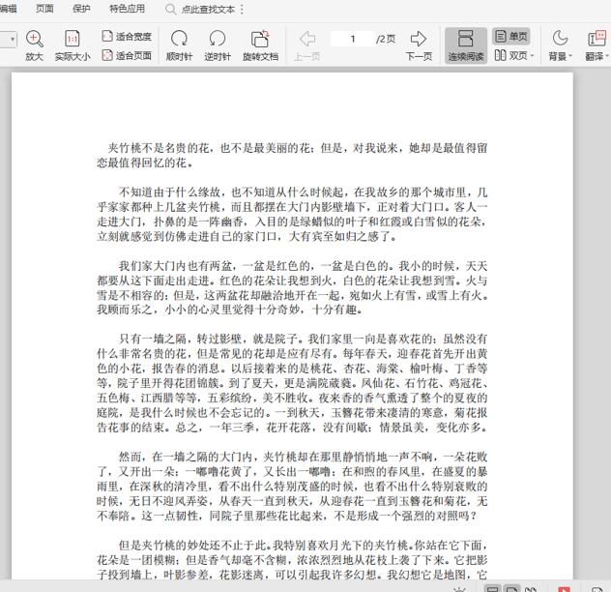Expand the 双页 dropdown arrow
Screen dimensions: 611x592
coord(532,56)
